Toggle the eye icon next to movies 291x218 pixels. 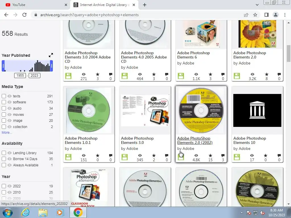9,115
